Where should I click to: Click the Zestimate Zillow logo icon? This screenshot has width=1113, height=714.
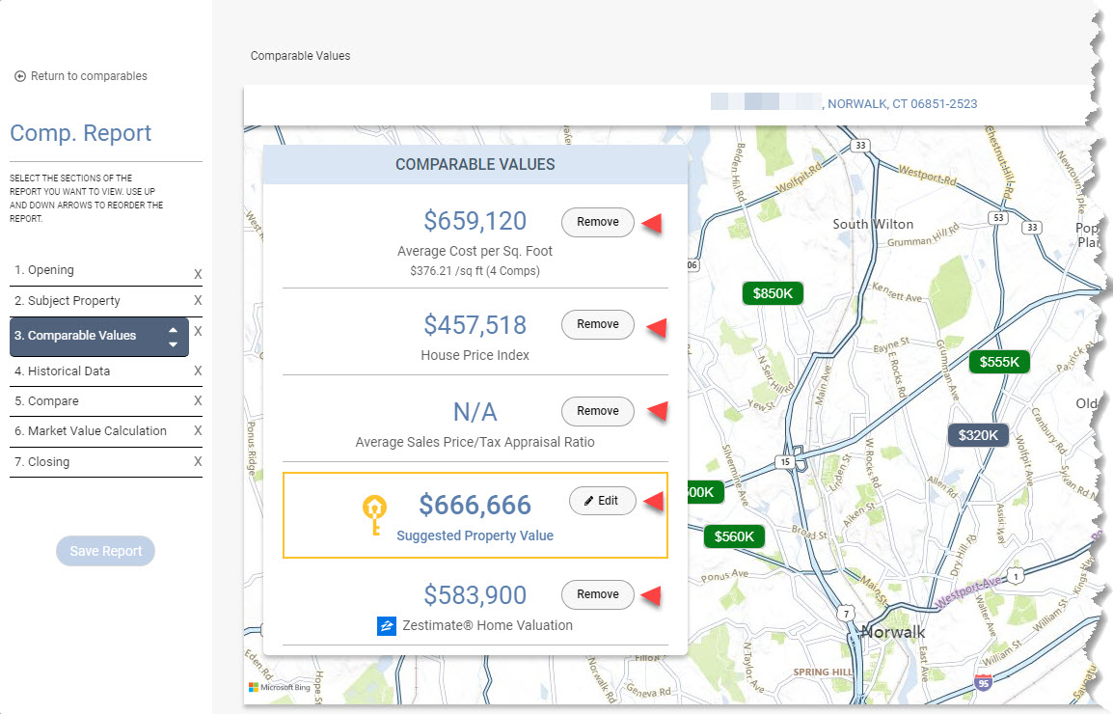[386, 626]
